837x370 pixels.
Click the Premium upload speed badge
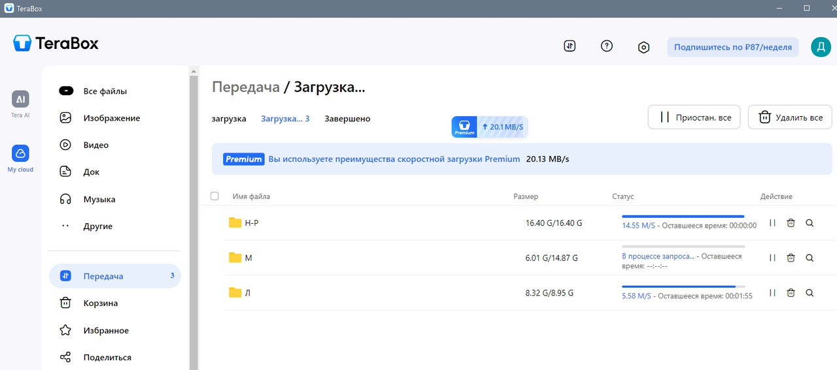[x=489, y=127]
